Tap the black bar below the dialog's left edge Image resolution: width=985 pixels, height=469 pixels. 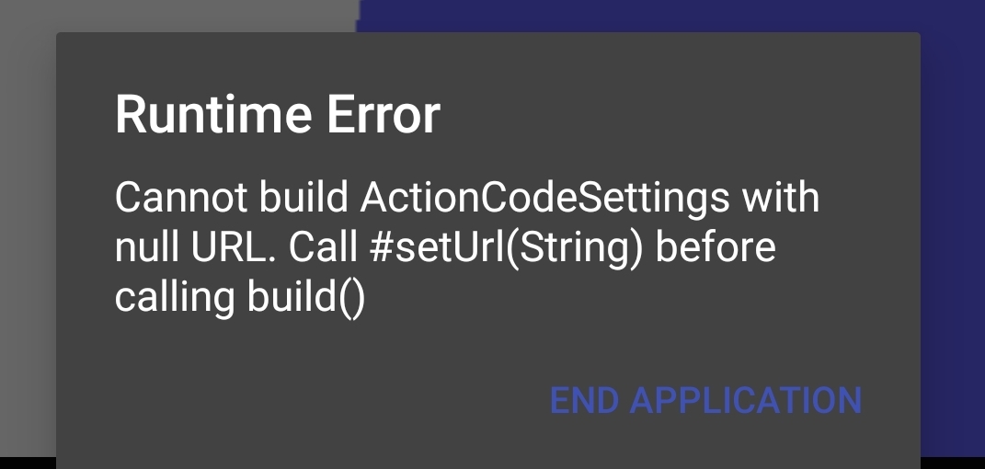point(28,462)
